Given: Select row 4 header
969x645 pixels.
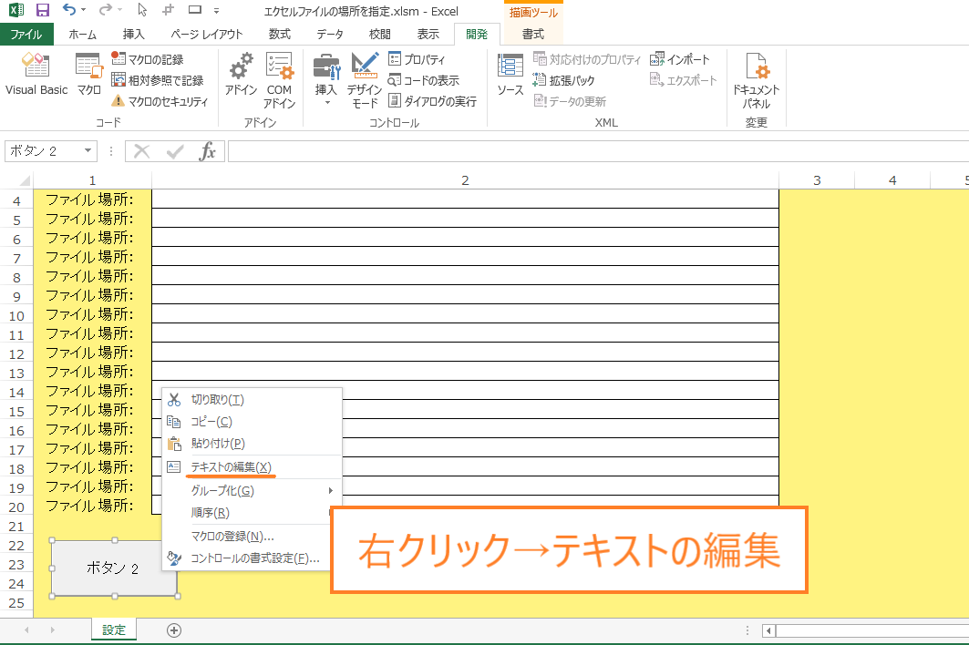Looking at the screenshot, I should pos(16,200).
